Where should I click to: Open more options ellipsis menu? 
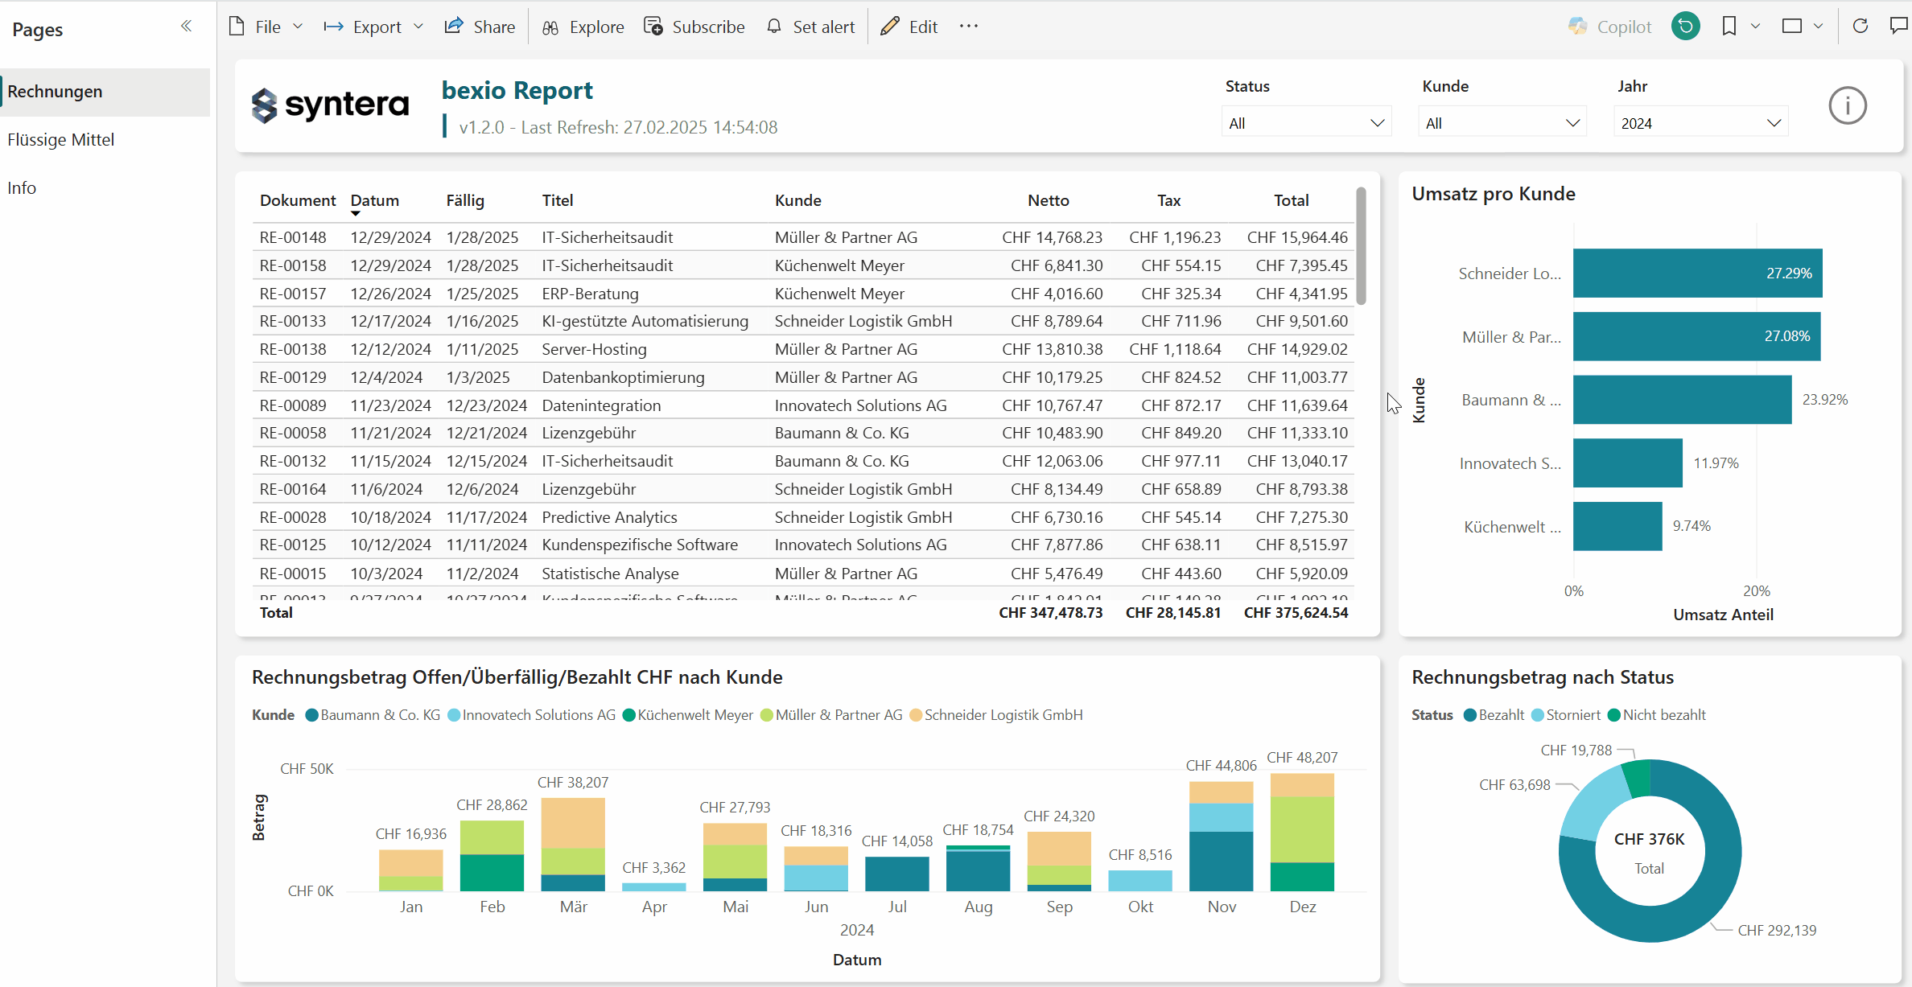pos(969,27)
